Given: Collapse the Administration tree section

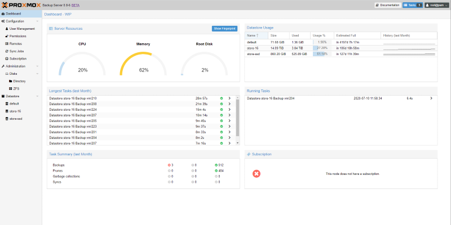Looking at the screenshot, I should [x=37, y=66].
